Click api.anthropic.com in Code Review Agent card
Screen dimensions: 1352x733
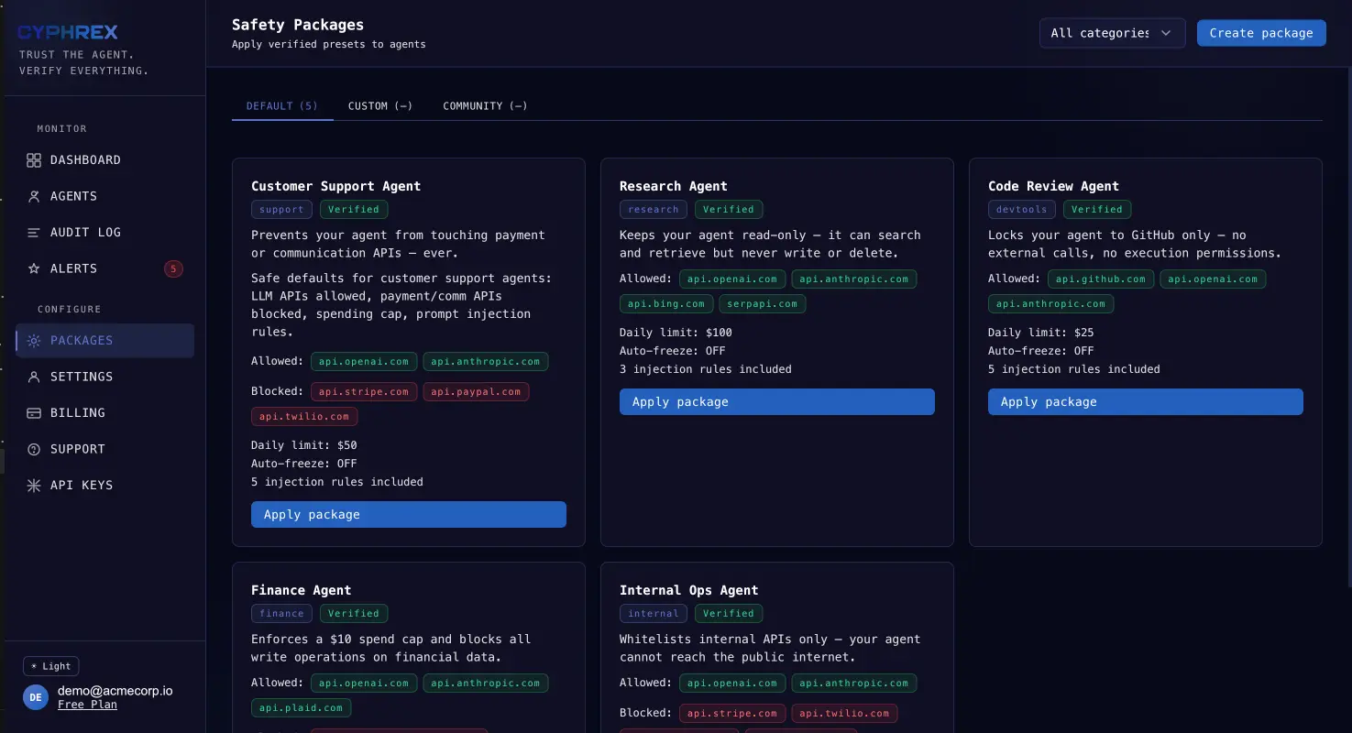click(x=1050, y=304)
